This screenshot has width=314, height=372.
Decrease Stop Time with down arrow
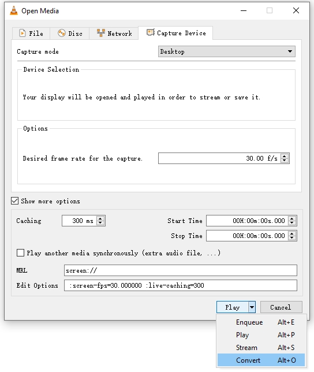292,238
